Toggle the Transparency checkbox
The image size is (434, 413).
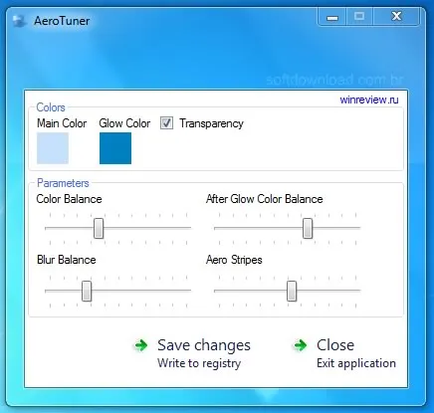(166, 123)
